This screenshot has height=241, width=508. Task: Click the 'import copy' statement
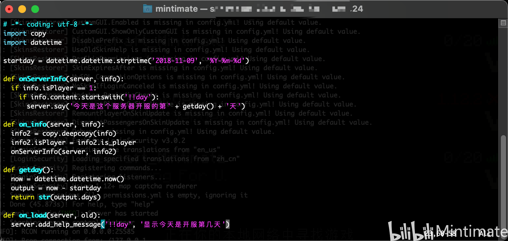25,33
